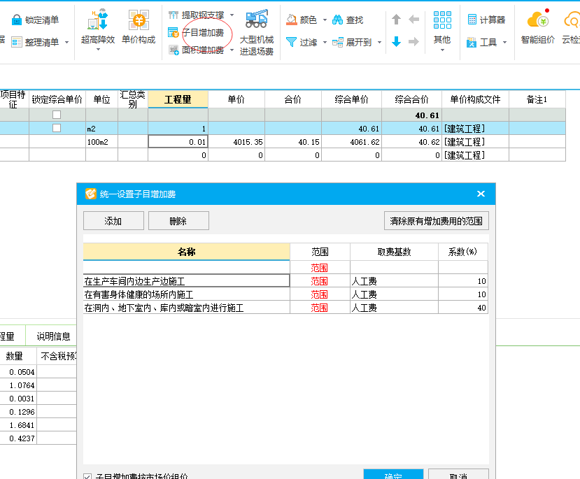Image resolution: width=580 pixels, height=479 pixels.
Task: Click 范围 link in the empty first row
Action: pyautogui.click(x=320, y=268)
